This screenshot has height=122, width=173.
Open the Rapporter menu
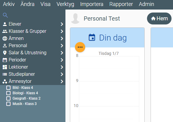121,4
